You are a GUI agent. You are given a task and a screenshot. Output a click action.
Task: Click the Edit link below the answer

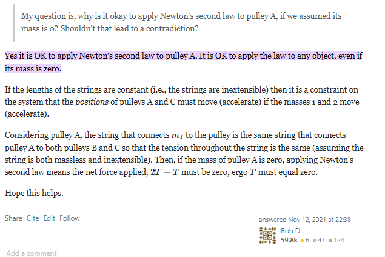coord(49,218)
